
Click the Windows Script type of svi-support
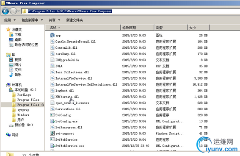[169, 134]
